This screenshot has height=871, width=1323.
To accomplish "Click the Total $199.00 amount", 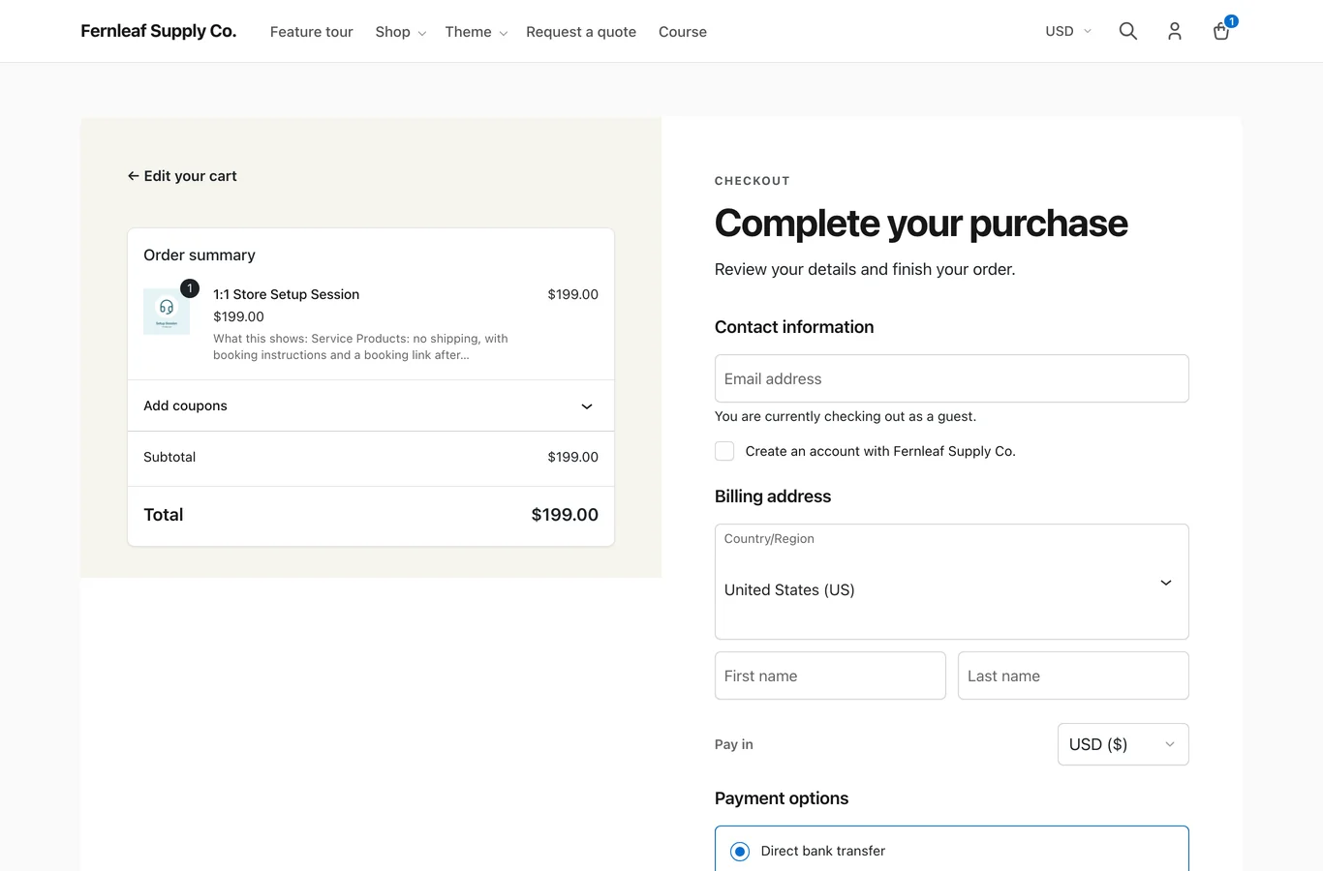I will [x=565, y=515].
